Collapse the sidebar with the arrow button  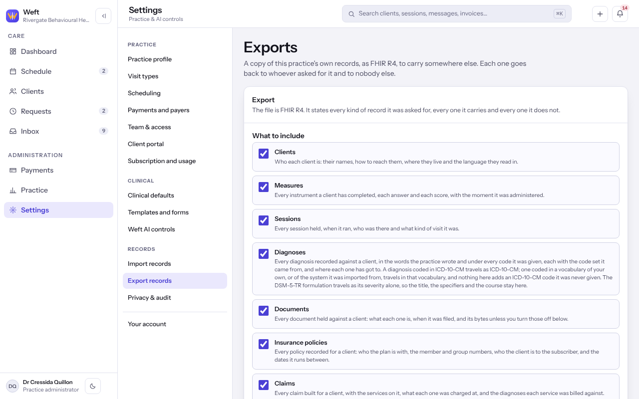pyautogui.click(x=103, y=16)
